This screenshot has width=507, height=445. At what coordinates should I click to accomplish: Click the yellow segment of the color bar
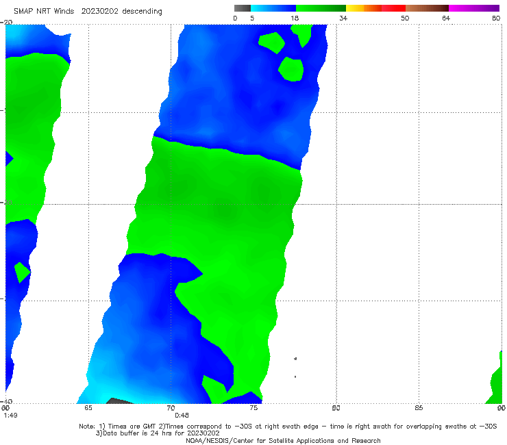[x=355, y=8]
